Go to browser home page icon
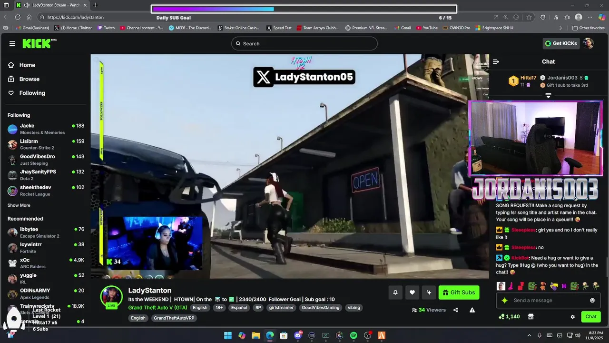609x343 pixels. [29, 17]
